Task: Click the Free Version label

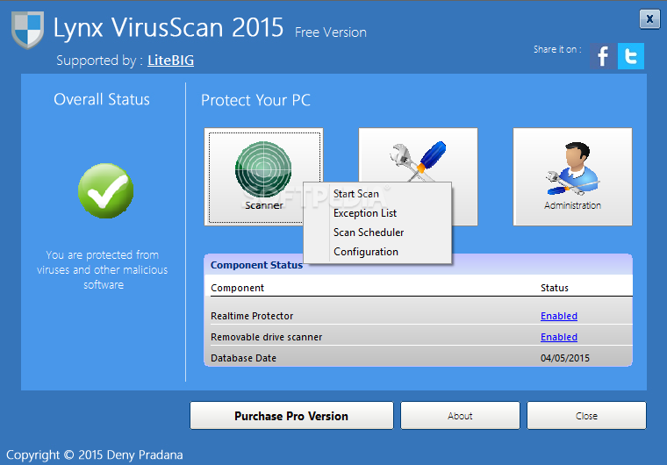Action: [331, 32]
